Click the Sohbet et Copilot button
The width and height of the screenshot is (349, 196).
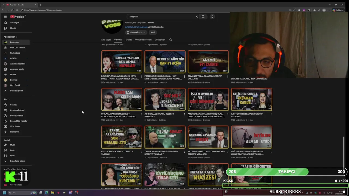coord(338,10)
